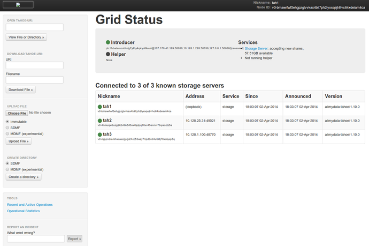Click the Node ID value in header
The image size is (369, 246).
pyautogui.click(x=318, y=8)
